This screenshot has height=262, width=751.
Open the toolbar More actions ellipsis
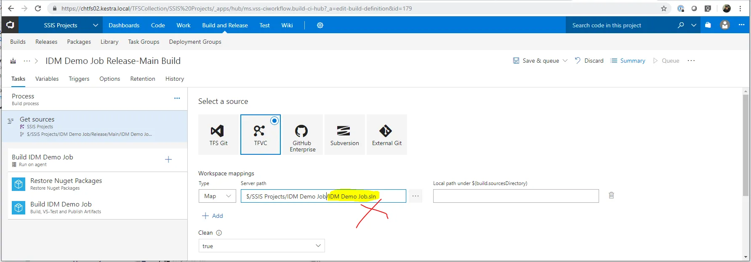click(691, 61)
